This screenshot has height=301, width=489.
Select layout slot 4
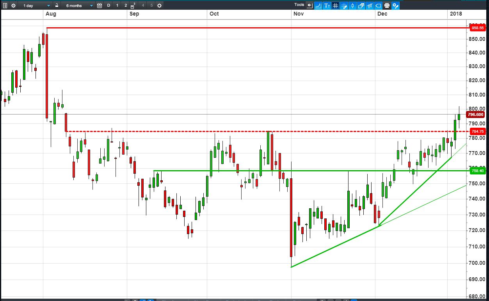click(143, 5)
